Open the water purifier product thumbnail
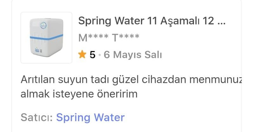Viewport: 253px width, 132px height. click(x=46, y=38)
